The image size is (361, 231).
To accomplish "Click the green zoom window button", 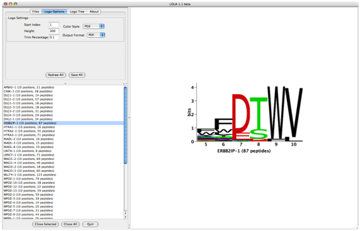I will (16, 4).
